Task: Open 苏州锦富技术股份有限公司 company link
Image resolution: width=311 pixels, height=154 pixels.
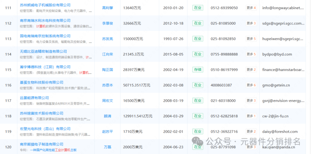Action: tap(41, 113)
